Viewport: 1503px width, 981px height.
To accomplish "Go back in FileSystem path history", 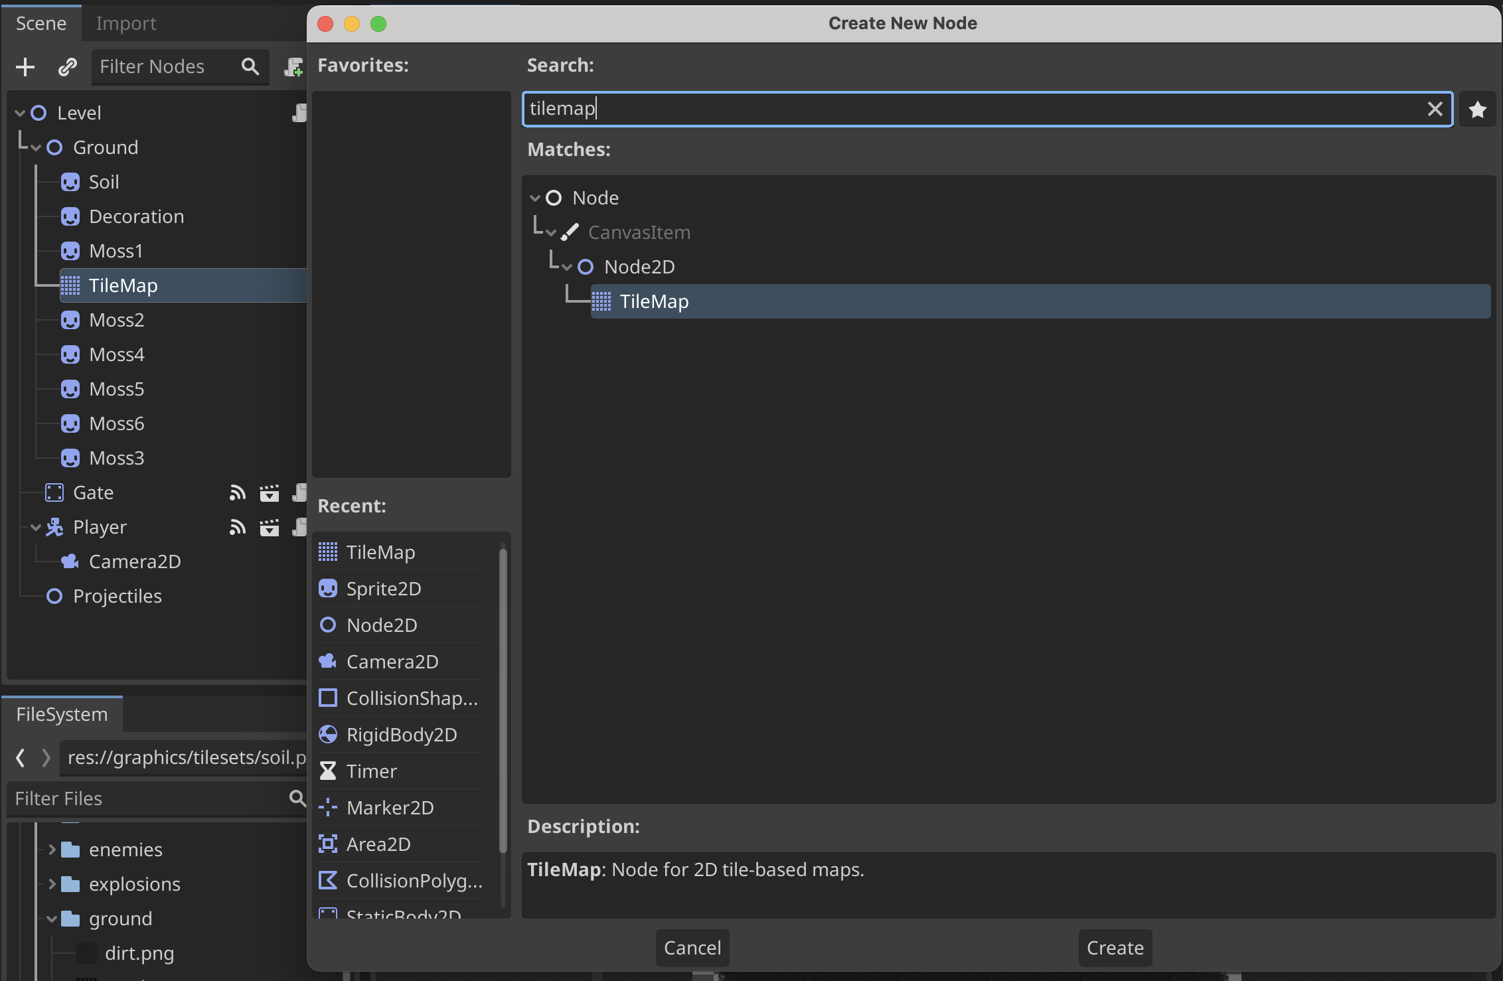I will [x=21, y=757].
